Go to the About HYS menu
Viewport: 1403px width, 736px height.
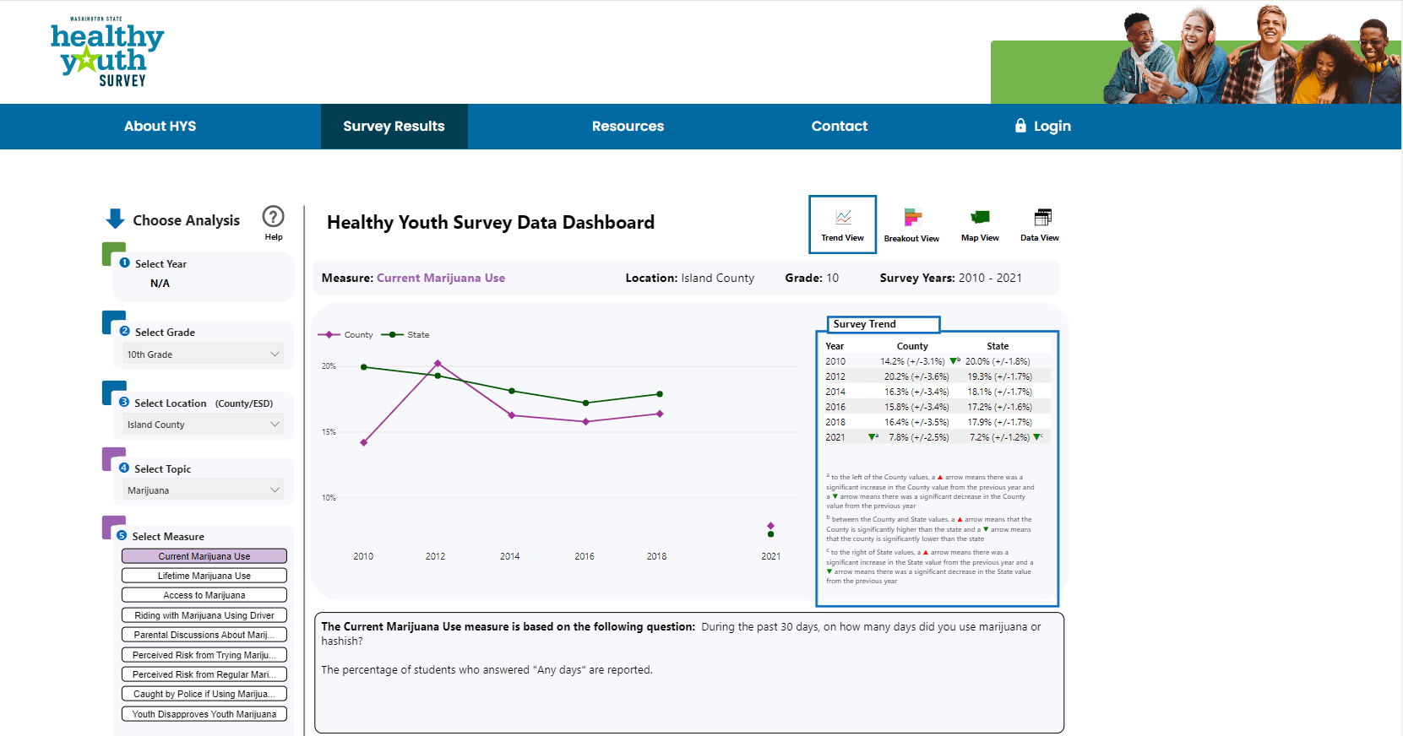click(160, 127)
